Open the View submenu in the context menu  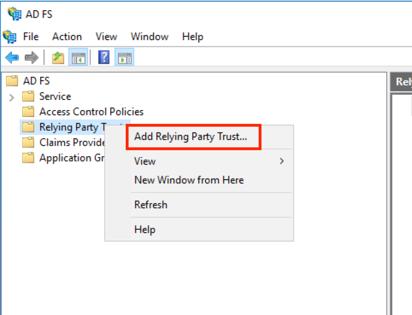point(145,161)
